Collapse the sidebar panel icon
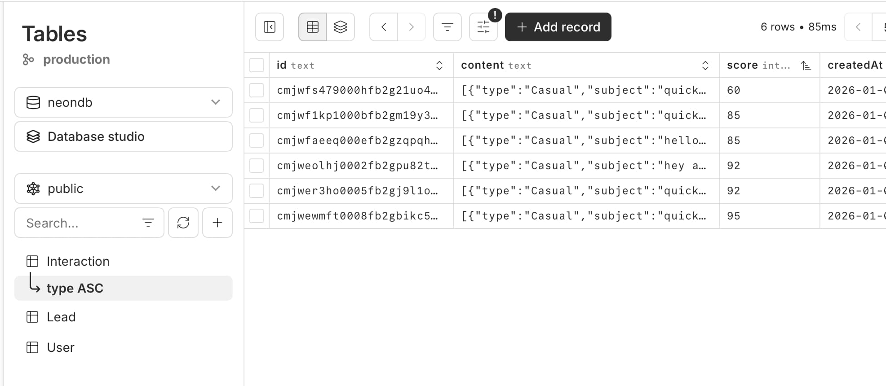Viewport: 886px width, 386px height. pyautogui.click(x=270, y=27)
